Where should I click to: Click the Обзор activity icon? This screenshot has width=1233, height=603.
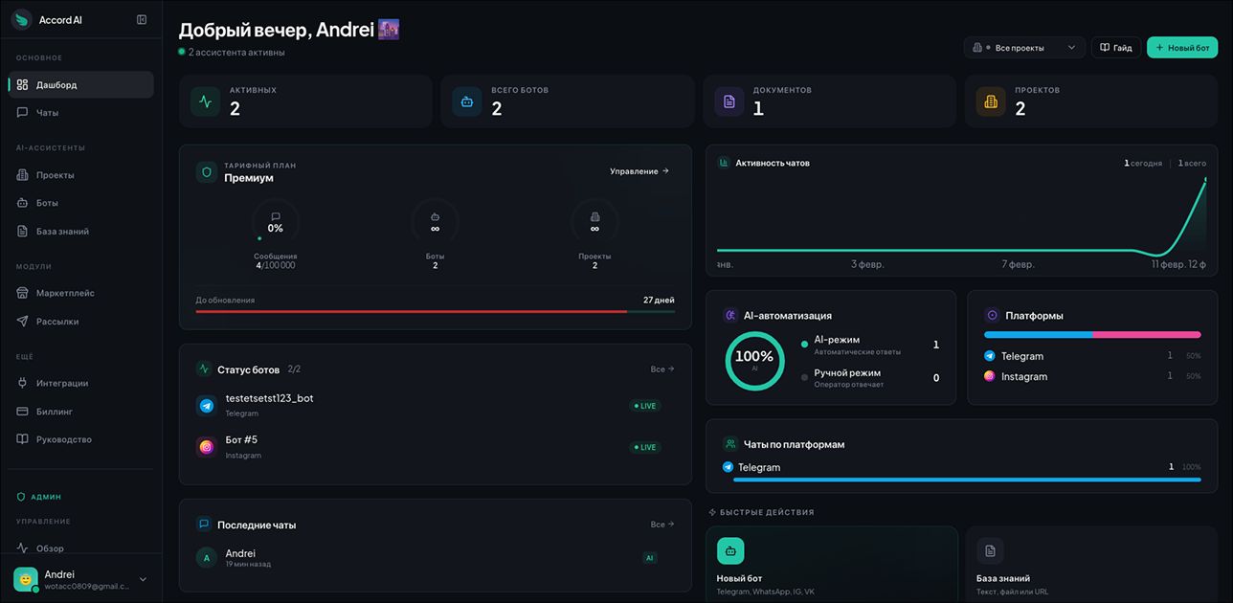[x=22, y=548]
